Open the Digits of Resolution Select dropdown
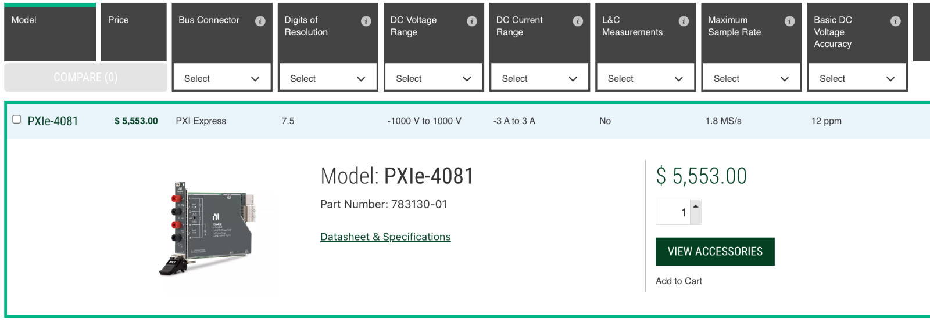 coord(328,78)
